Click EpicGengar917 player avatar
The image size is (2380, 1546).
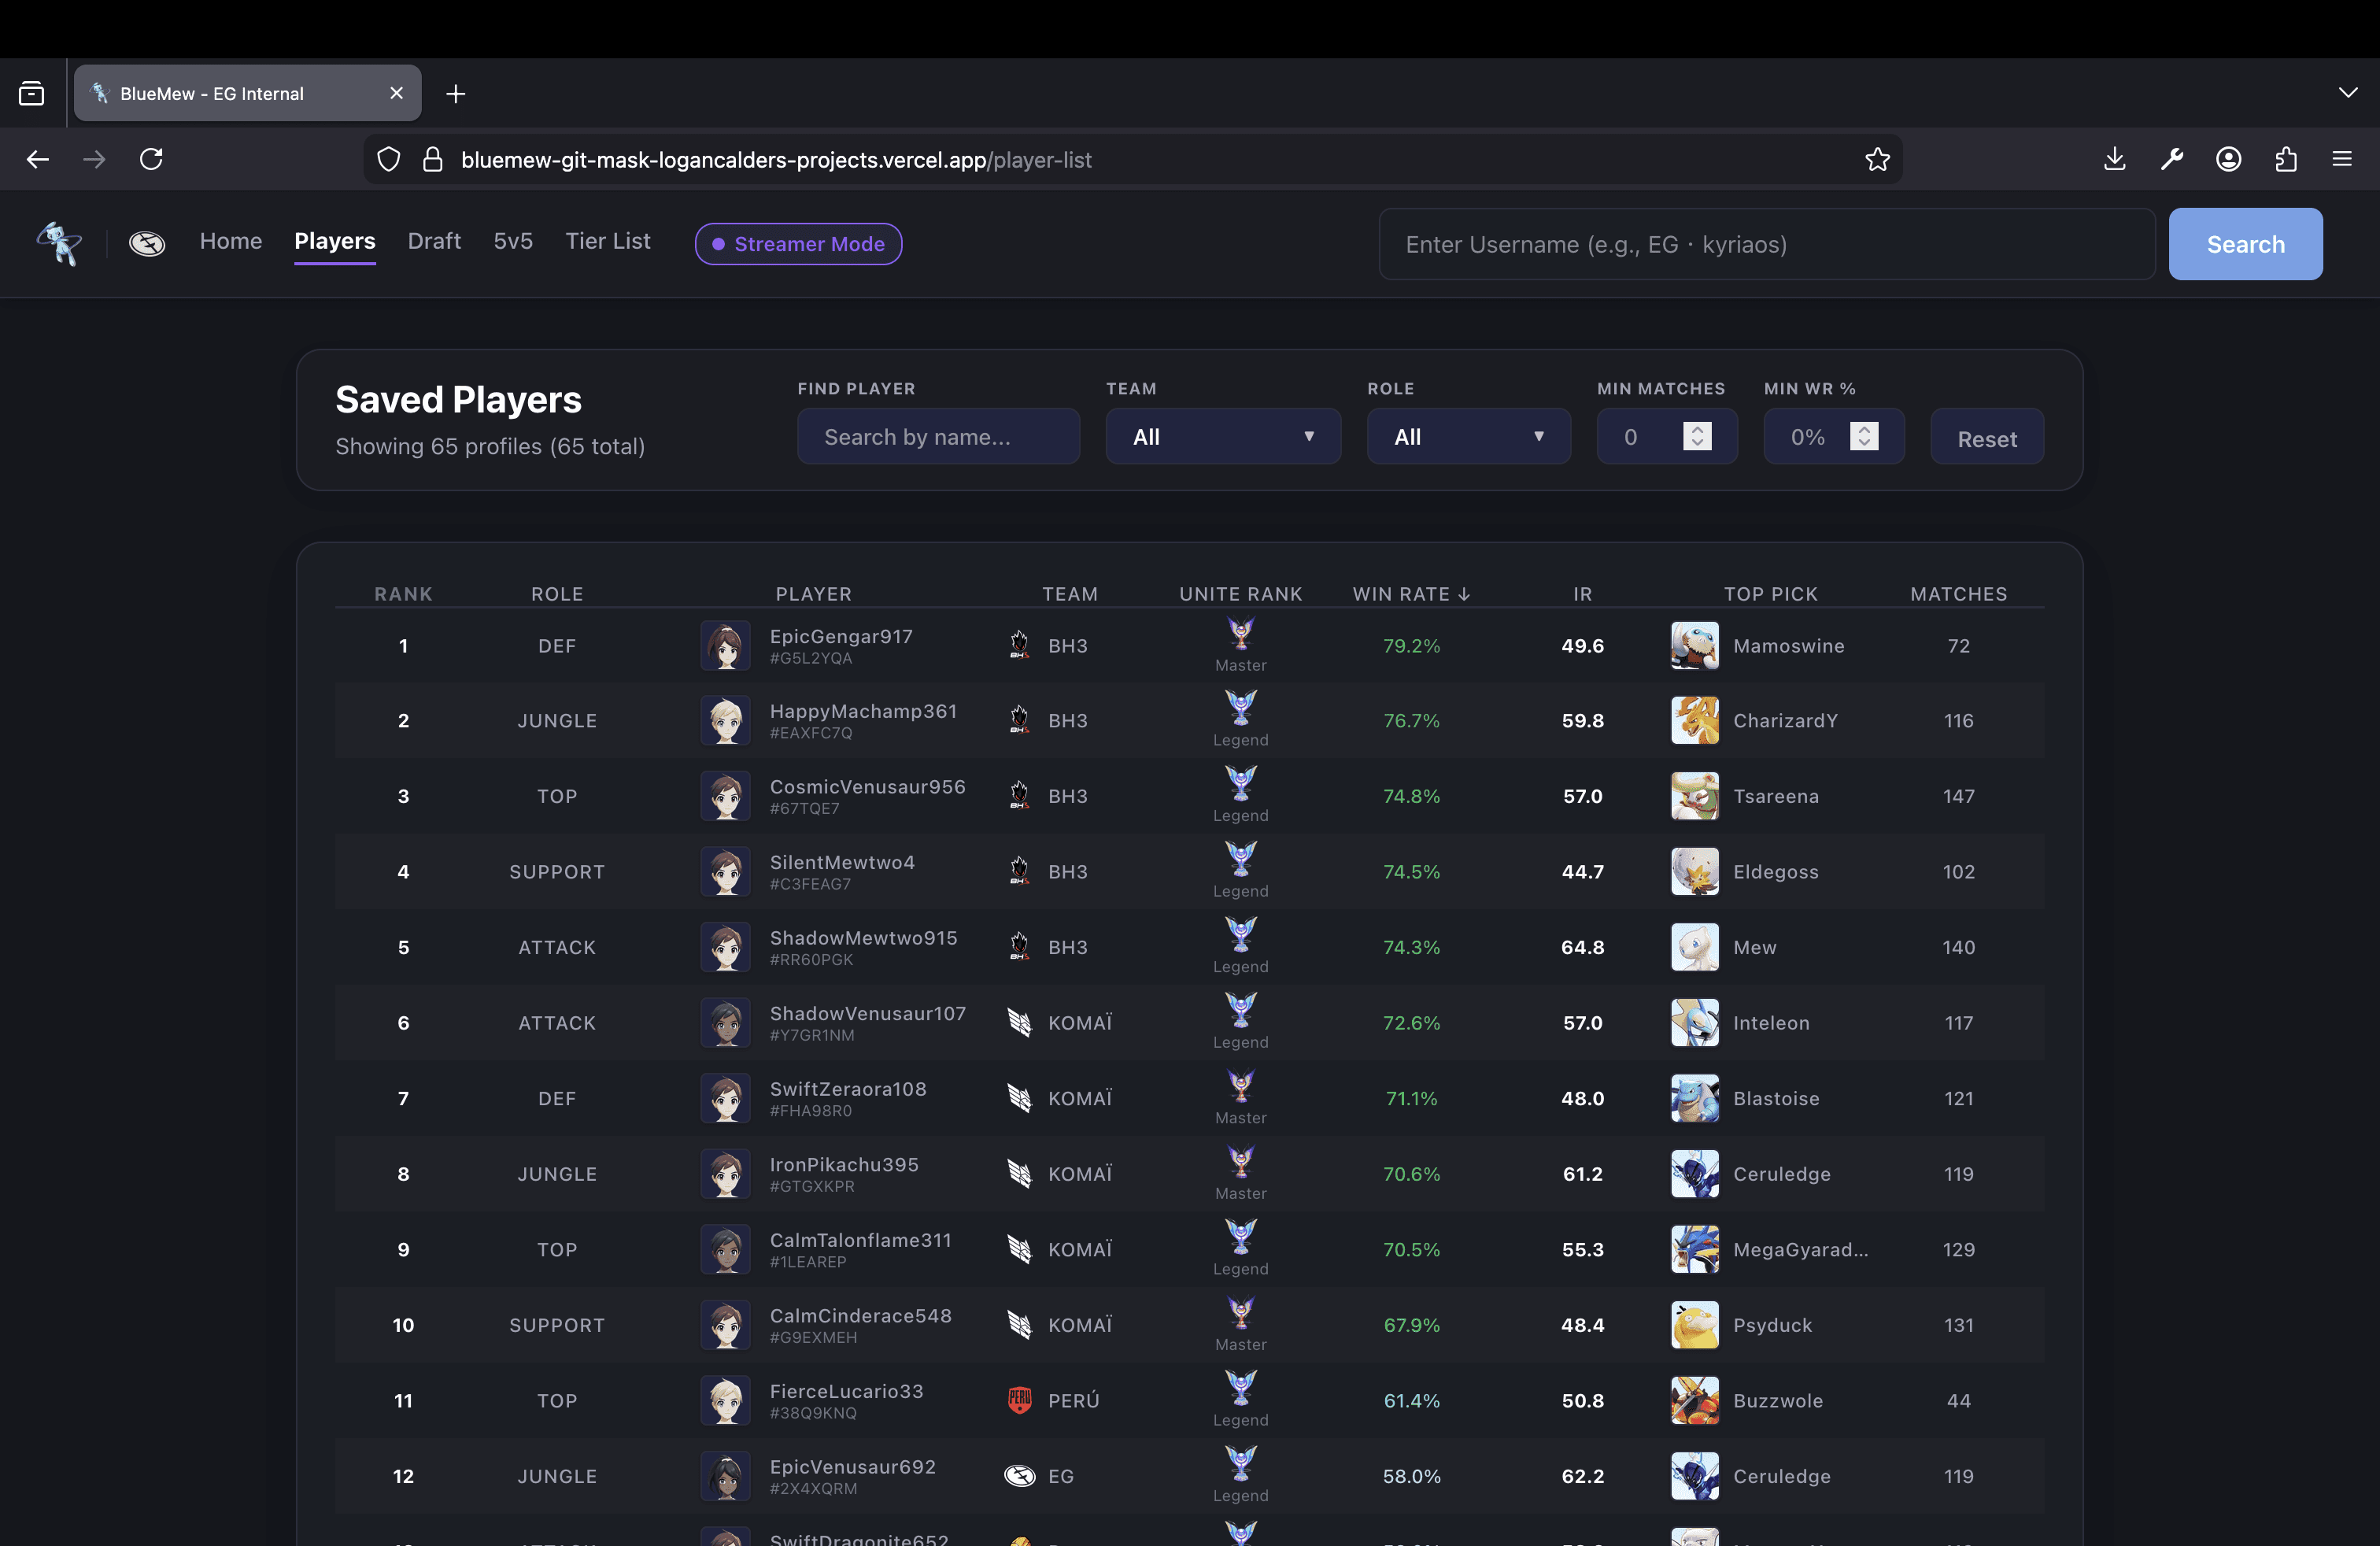coord(725,645)
